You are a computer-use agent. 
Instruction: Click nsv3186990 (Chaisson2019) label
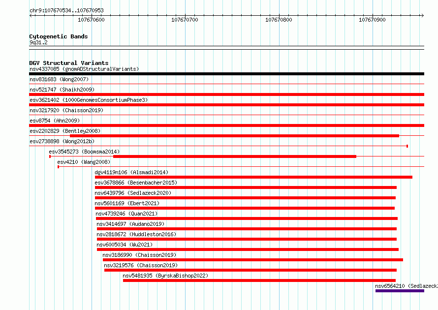[x=139, y=255]
